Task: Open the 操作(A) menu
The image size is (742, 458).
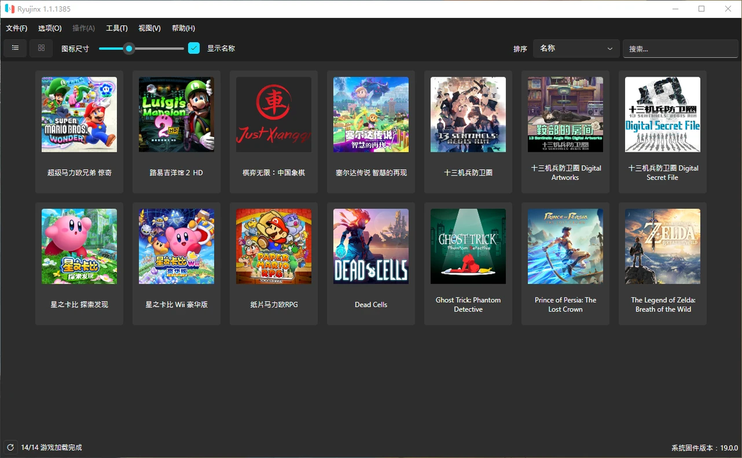Action: [x=83, y=28]
